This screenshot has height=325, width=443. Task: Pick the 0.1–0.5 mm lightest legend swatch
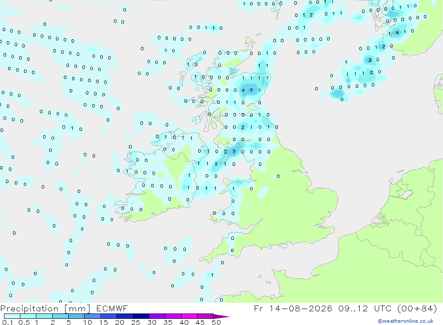[12, 316]
